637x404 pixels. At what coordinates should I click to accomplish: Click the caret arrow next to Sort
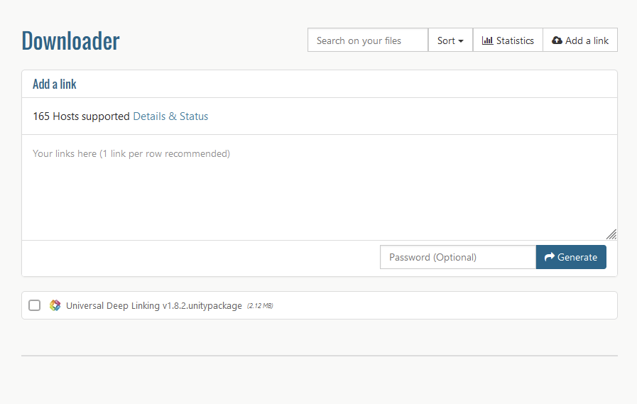[461, 41]
